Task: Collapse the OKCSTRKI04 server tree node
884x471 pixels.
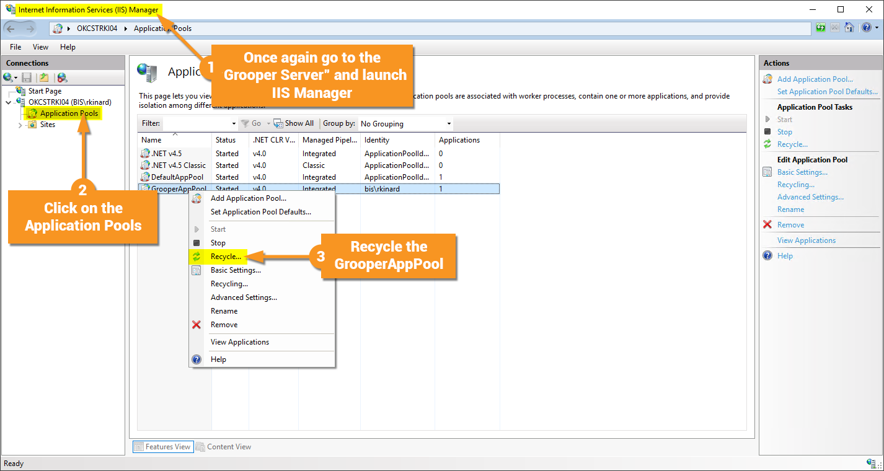Action: tap(8, 102)
